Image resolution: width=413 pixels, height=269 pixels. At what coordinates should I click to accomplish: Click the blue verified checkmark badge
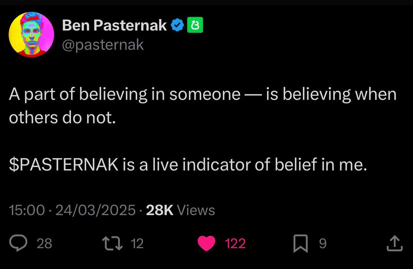click(x=178, y=25)
